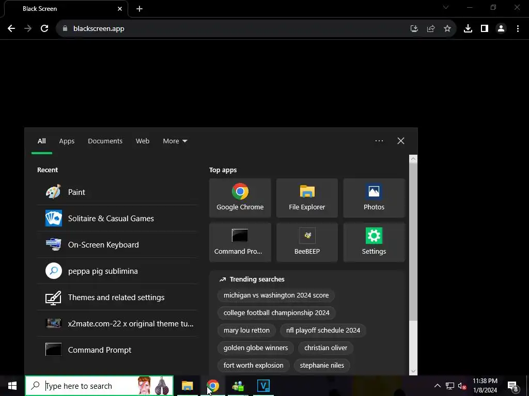Open File Explorer top app tile
This screenshot has width=529, height=396.
click(x=307, y=198)
